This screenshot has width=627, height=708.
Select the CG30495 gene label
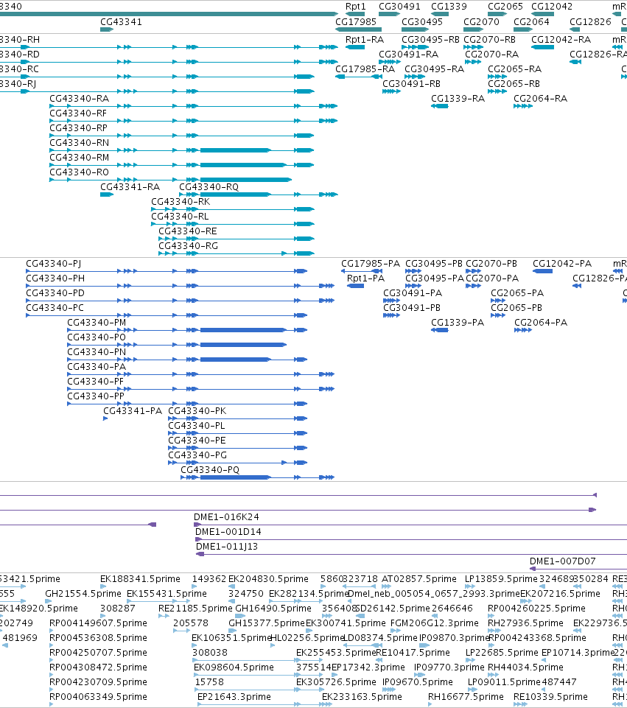click(422, 22)
